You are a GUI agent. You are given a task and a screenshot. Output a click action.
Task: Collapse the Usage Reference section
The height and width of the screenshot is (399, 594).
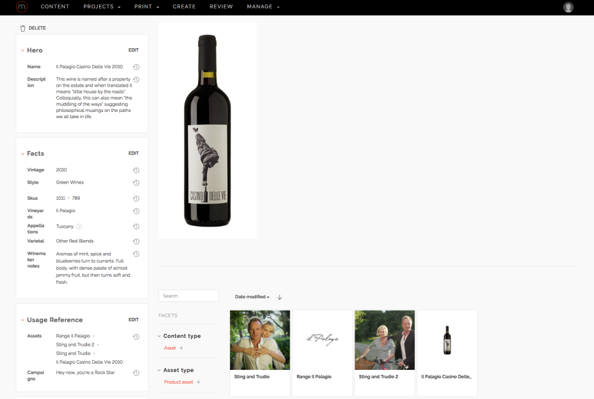(x=23, y=320)
